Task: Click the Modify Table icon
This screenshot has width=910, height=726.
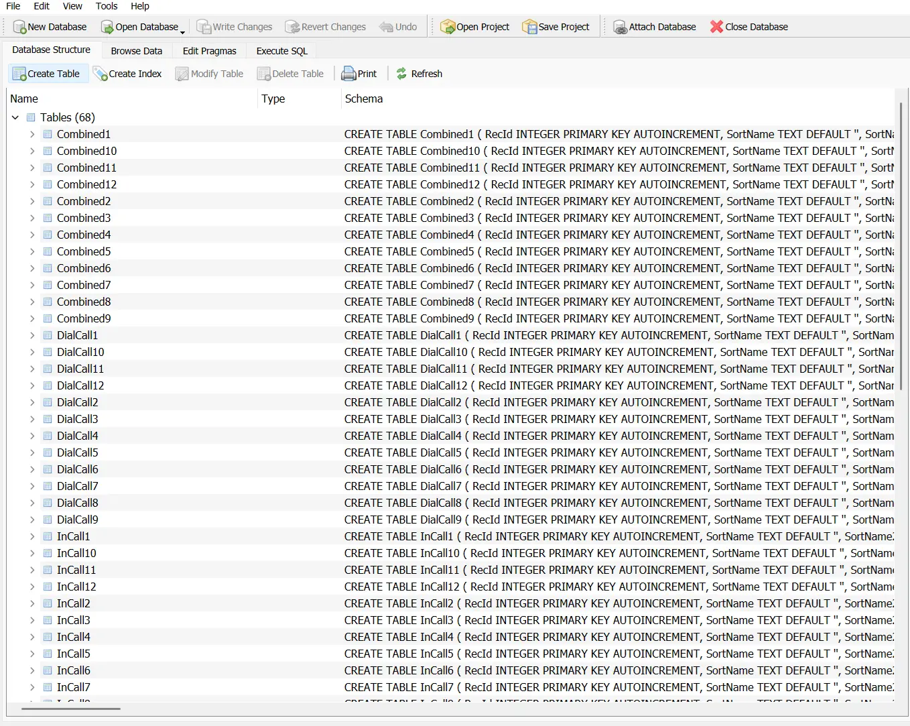Action: [x=182, y=74]
